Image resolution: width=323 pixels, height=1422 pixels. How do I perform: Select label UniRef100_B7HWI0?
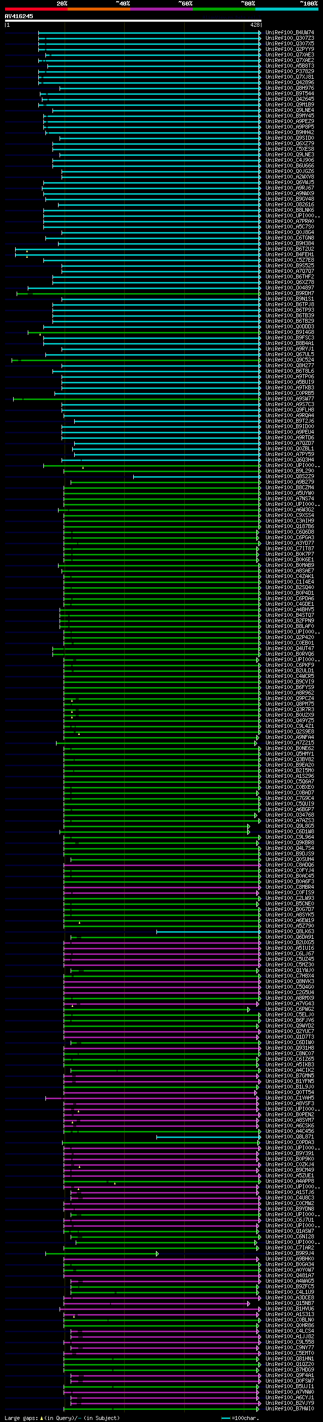tap(290, 1408)
